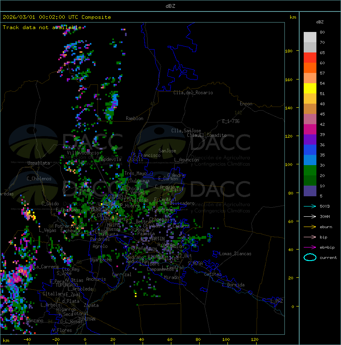The height and width of the screenshot is (345, 341).
Task: Click the 'Capdevila' place label
Action: 110,159
